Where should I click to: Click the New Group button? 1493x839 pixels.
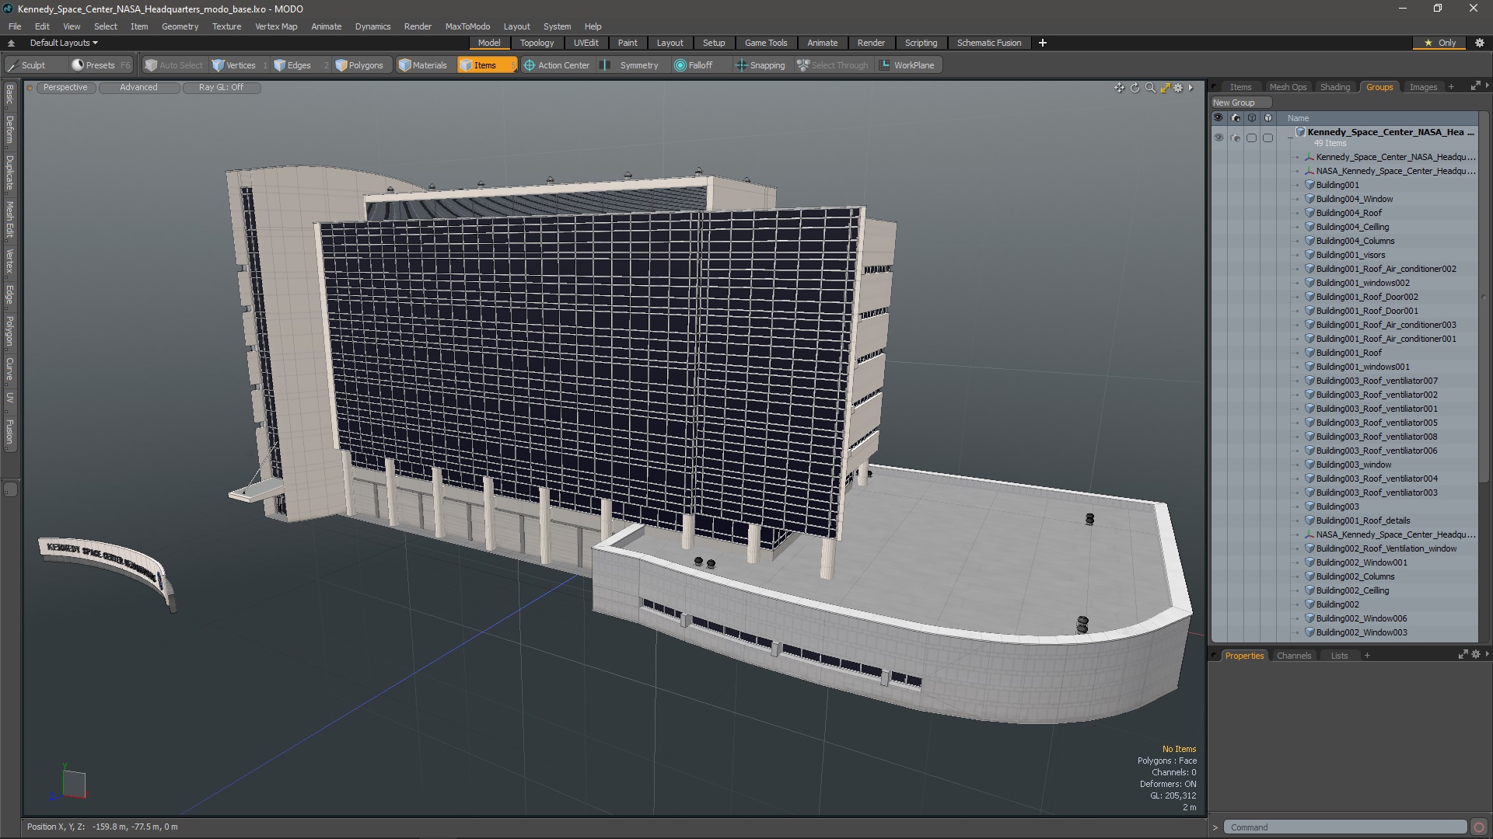click(1240, 103)
